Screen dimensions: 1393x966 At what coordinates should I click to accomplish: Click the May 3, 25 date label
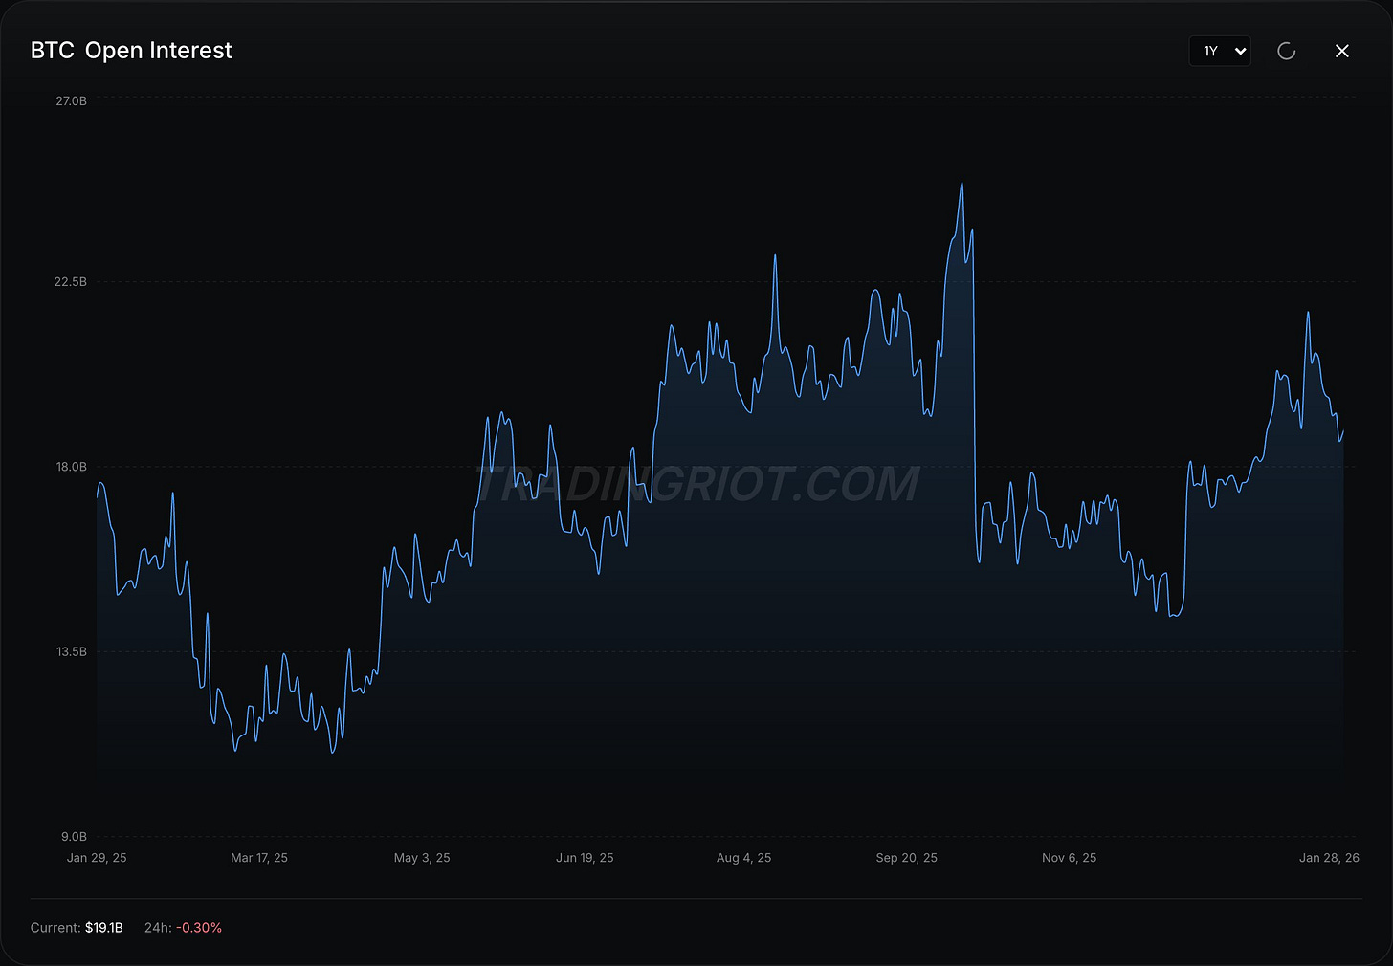422,858
